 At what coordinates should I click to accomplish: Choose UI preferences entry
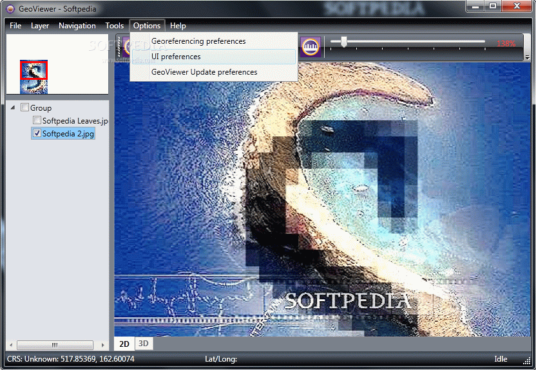(214, 57)
